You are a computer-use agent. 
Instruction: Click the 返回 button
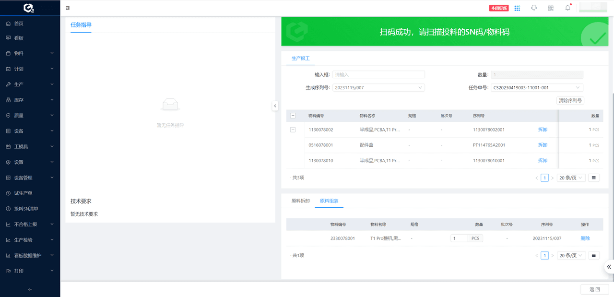pyautogui.click(x=595, y=289)
